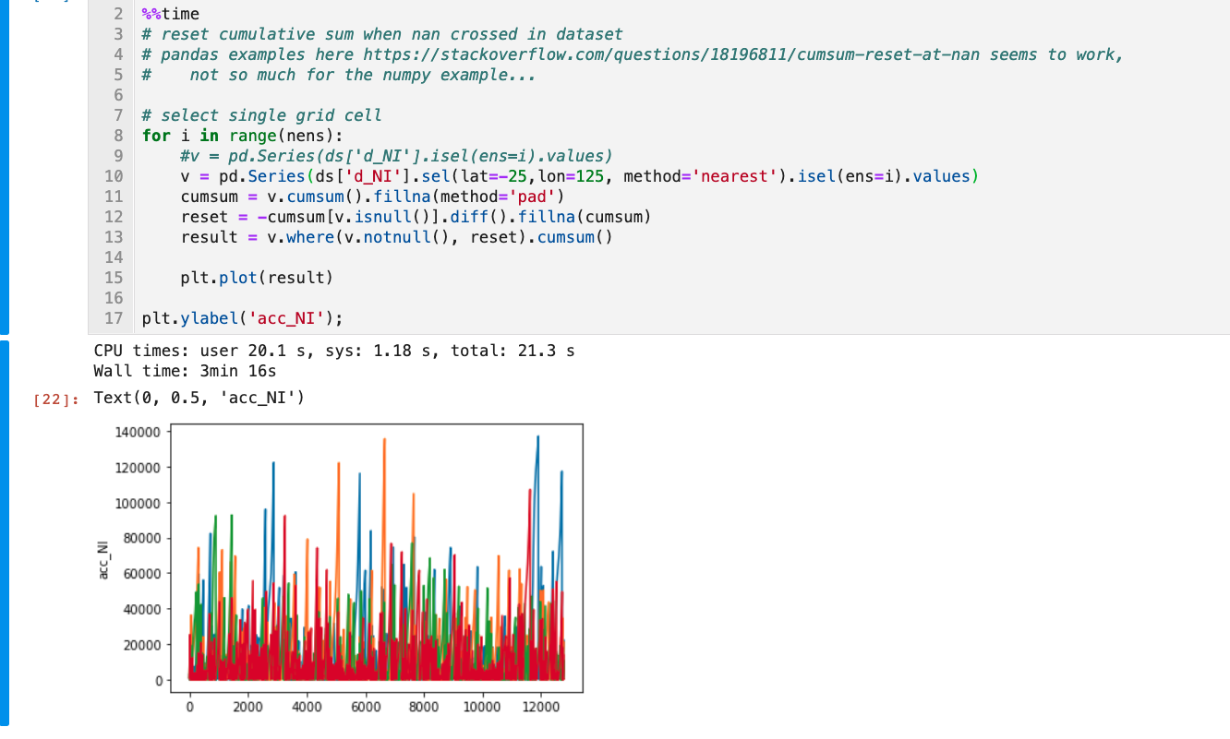Click the line starting 'reset = -cumsum'
1230x739 pixels.
click(x=416, y=217)
